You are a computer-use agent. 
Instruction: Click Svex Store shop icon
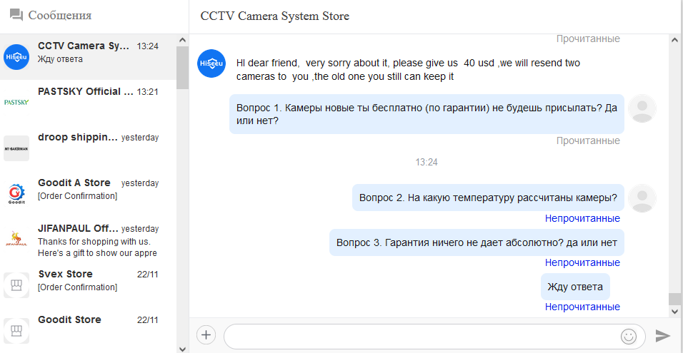click(x=16, y=285)
